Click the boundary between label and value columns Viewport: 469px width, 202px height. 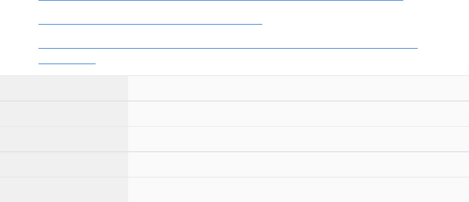[x=128, y=139]
